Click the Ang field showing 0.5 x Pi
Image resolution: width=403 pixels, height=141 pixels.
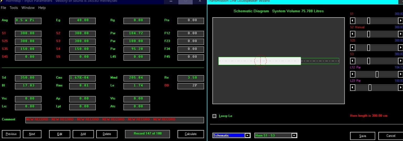[28, 21]
